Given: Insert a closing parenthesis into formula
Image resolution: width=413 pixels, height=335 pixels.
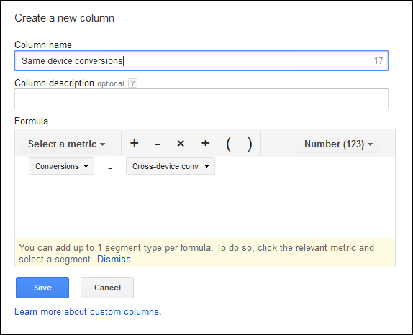Looking at the screenshot, I should (250, 144).
